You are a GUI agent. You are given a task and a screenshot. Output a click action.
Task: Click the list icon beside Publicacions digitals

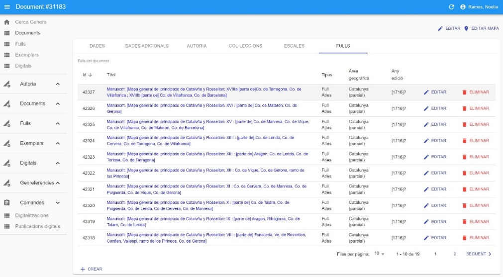pos(7,226)
